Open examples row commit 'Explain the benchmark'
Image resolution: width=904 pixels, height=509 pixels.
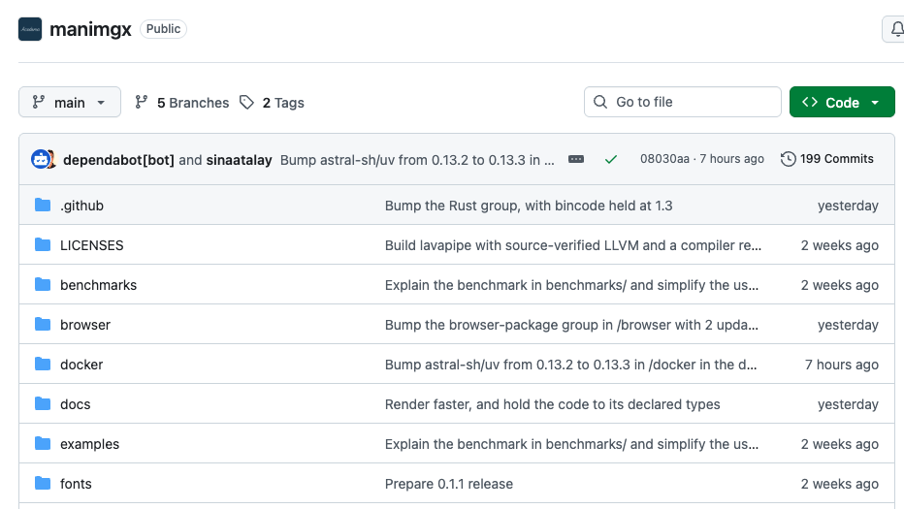pos(572,444)
